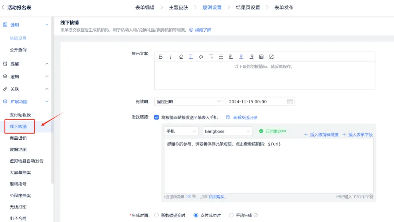Toggle bold formatting in the editor toolbar

[x=161, y=57]
